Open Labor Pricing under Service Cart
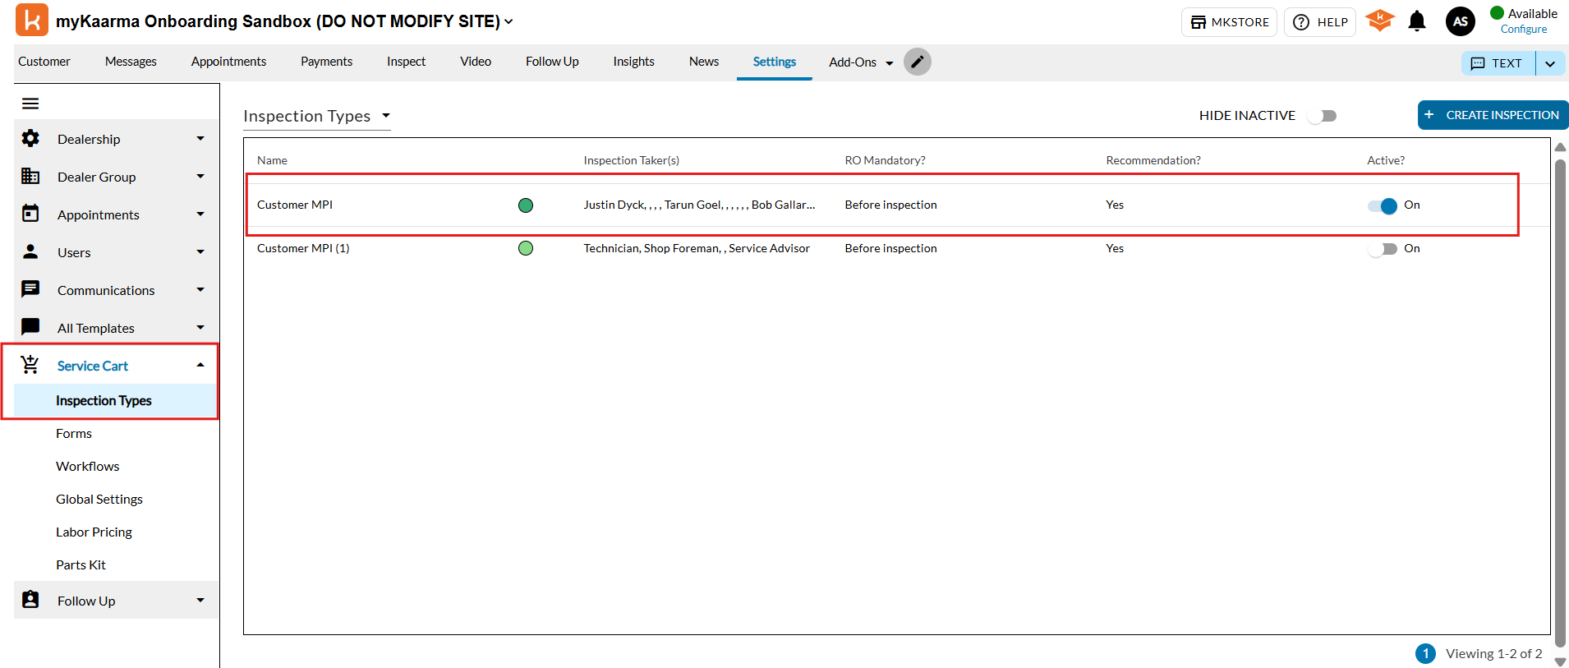 pyautogui.click(x=94, y=532)
